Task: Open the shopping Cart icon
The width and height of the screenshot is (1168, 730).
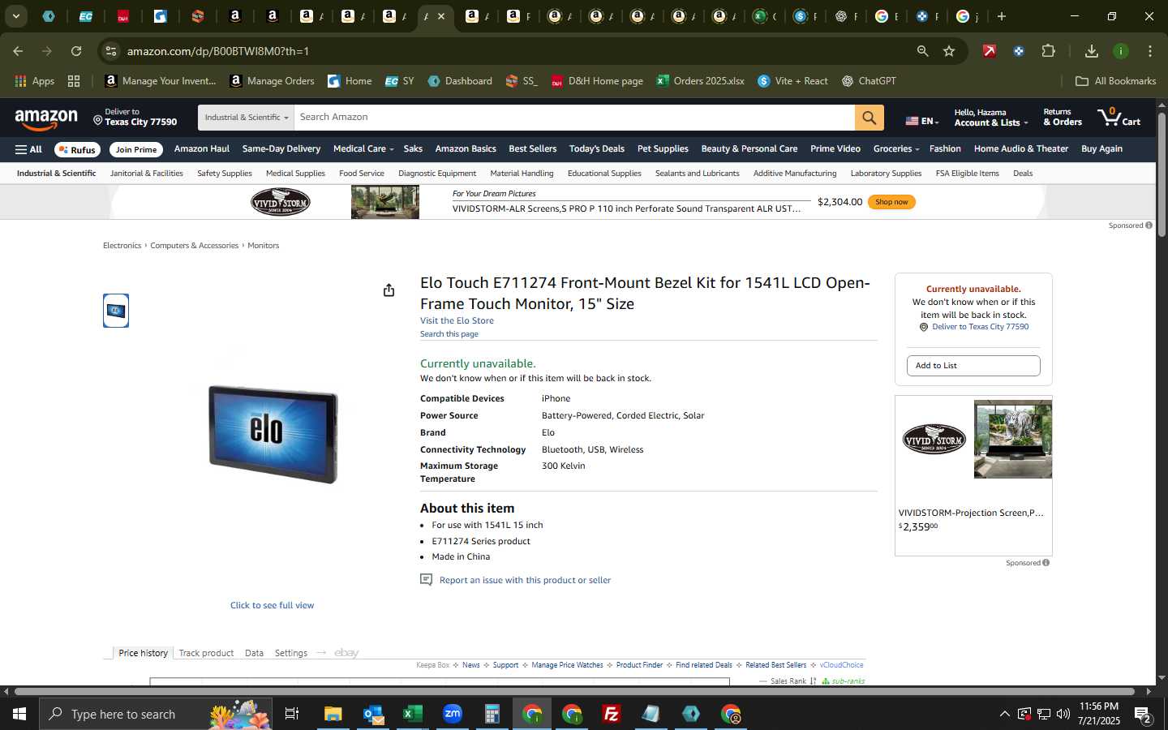Action: click(1119, 118)
